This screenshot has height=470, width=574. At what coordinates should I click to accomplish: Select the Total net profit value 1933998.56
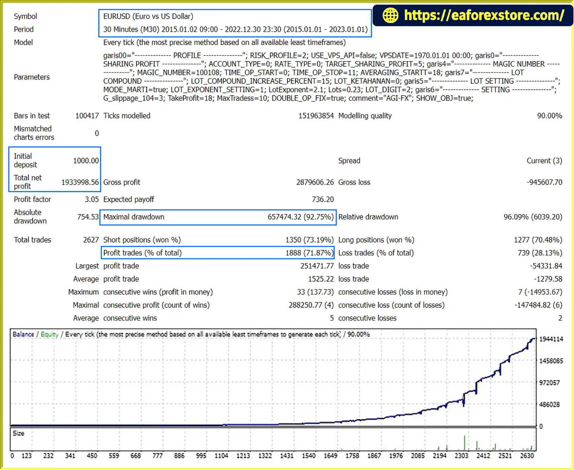(x=80, y=182)
